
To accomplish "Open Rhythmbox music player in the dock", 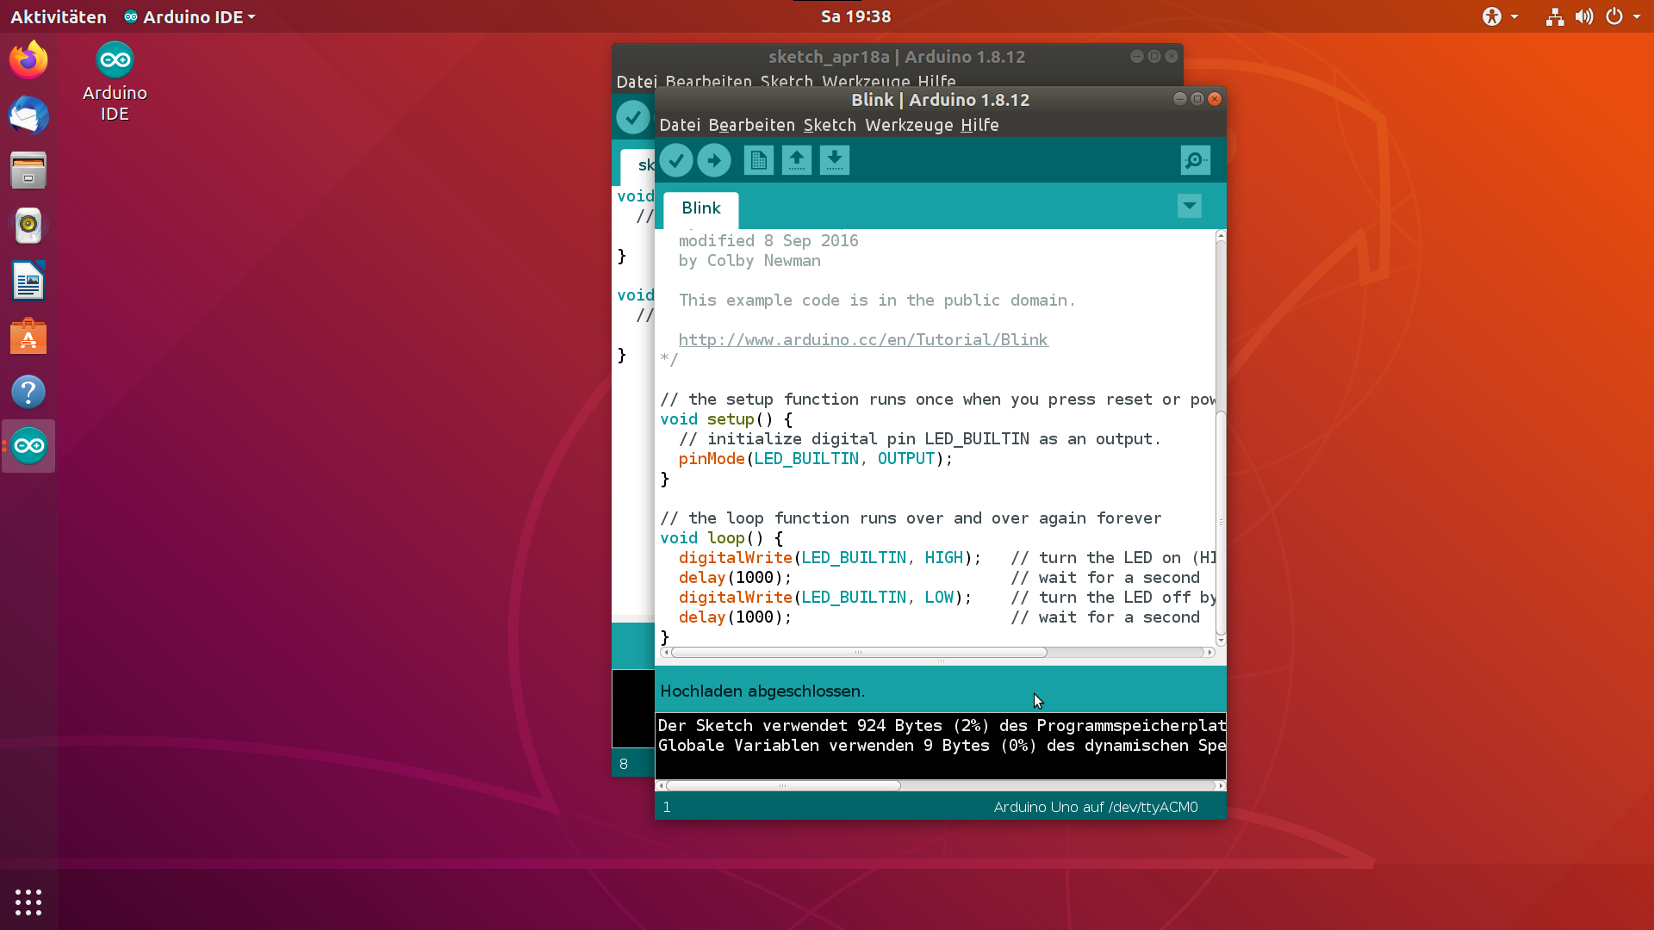I will 28,226.
